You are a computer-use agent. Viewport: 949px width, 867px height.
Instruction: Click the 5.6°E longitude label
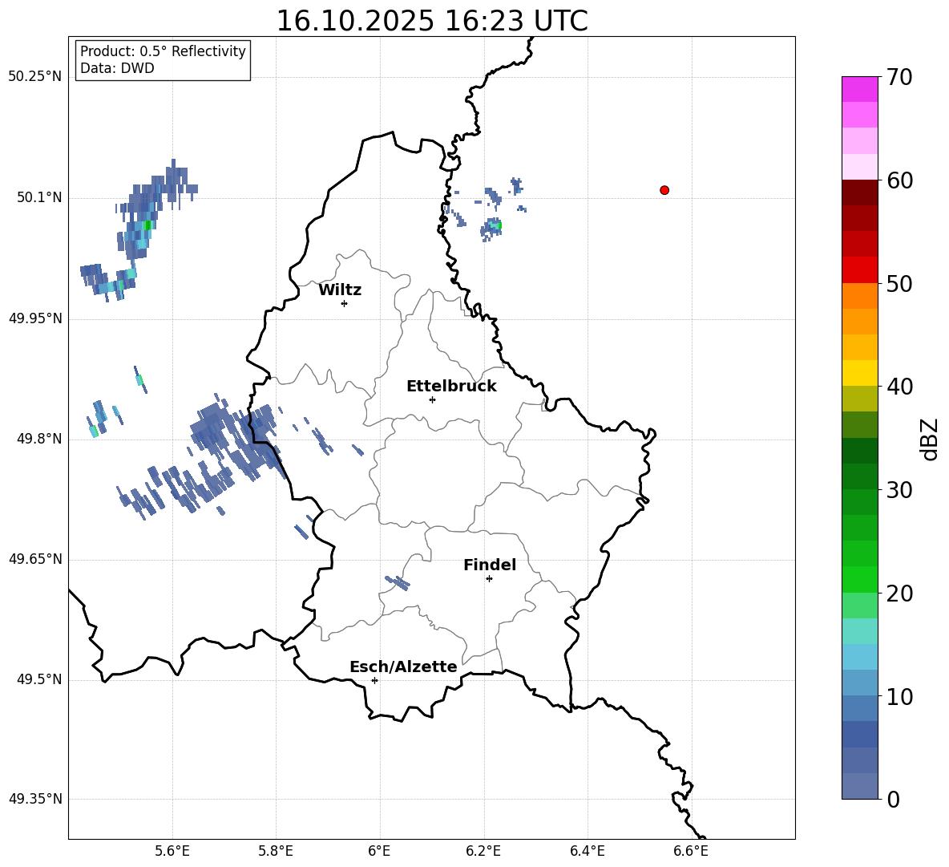[172, 851]
